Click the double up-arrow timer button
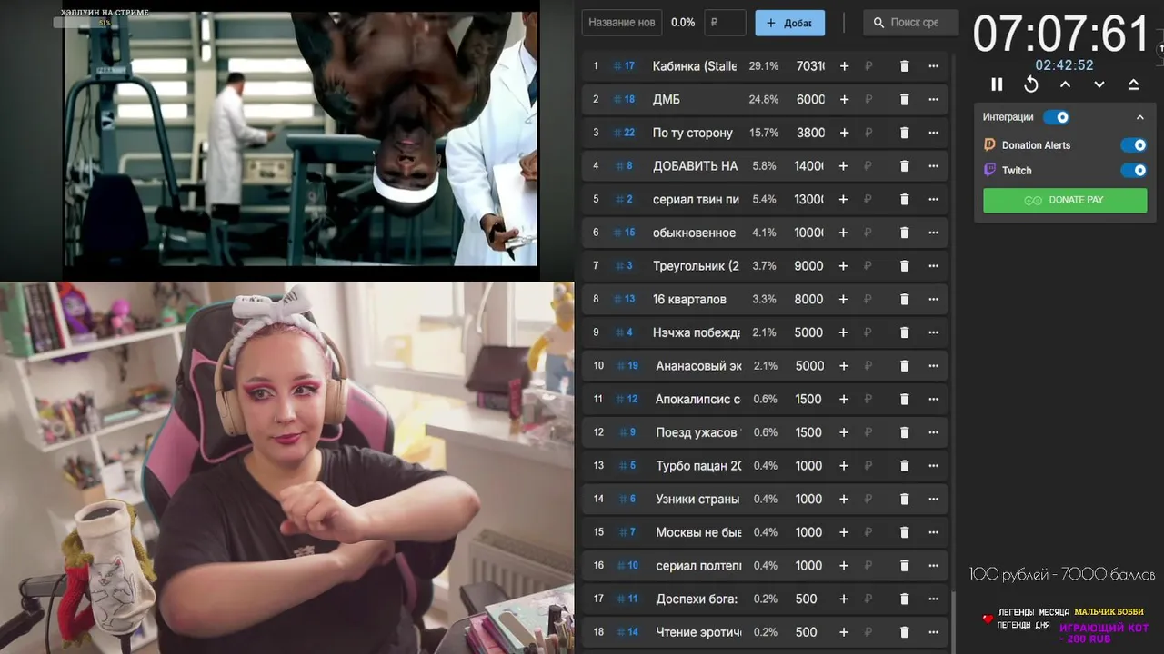This screenshot has width=1164, height=654. pyautogui.click(x=1133, y=84)
